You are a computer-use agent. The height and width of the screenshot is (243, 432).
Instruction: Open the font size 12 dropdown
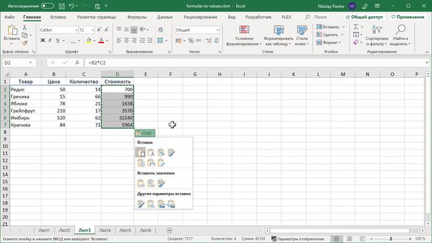pos(93,30)
